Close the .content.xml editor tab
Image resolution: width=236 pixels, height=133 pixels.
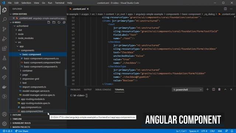click(88, 9)
